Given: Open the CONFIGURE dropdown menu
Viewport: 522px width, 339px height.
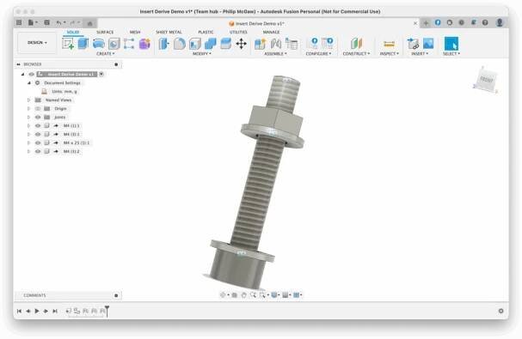Looking at the screenshot, I should pyautogui.click(x=318, y=53).
